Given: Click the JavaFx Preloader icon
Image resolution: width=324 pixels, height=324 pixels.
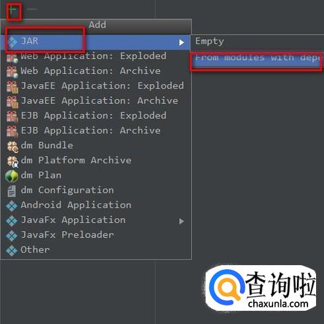Looking at the screenshot, I should (12, 235).
